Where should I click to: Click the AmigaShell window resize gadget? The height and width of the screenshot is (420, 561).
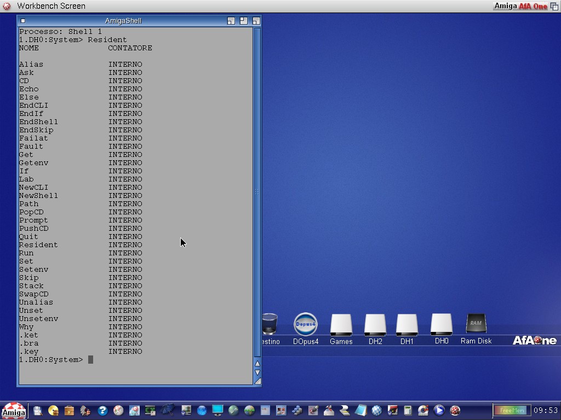(257, 381)
